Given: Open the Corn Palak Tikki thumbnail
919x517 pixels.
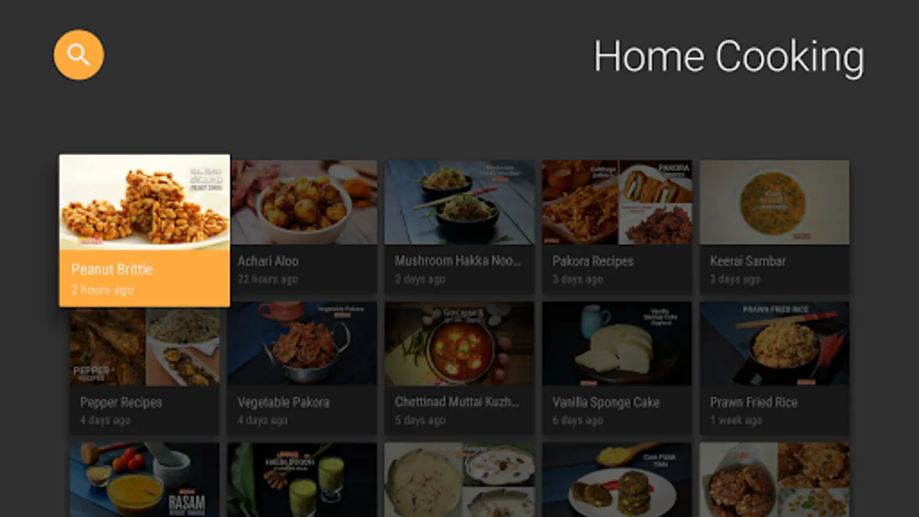Looking at the screenshot, I should (x=617, y=480).
